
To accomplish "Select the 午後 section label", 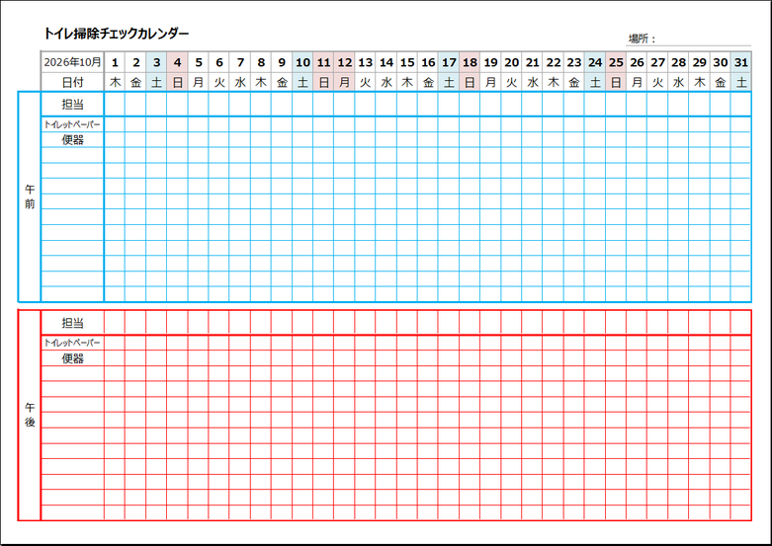I will pyautogui.click(x=30, y=415).
